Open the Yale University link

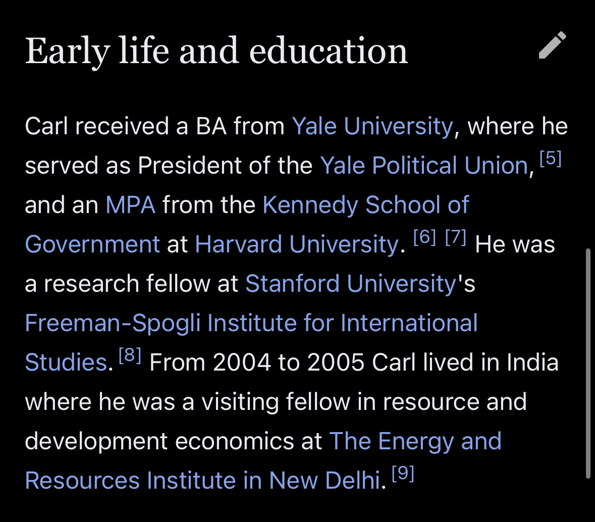pyautogui.click(x=372, y=126)
